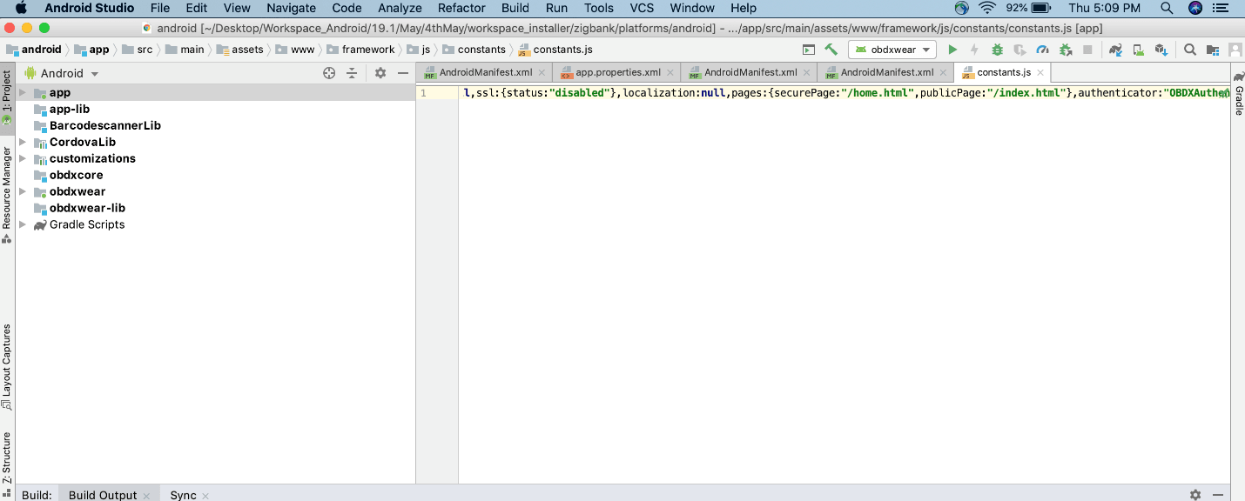The image size is (1245, 501).
Task: Click the android breadcrumb root
Action: 34,50
